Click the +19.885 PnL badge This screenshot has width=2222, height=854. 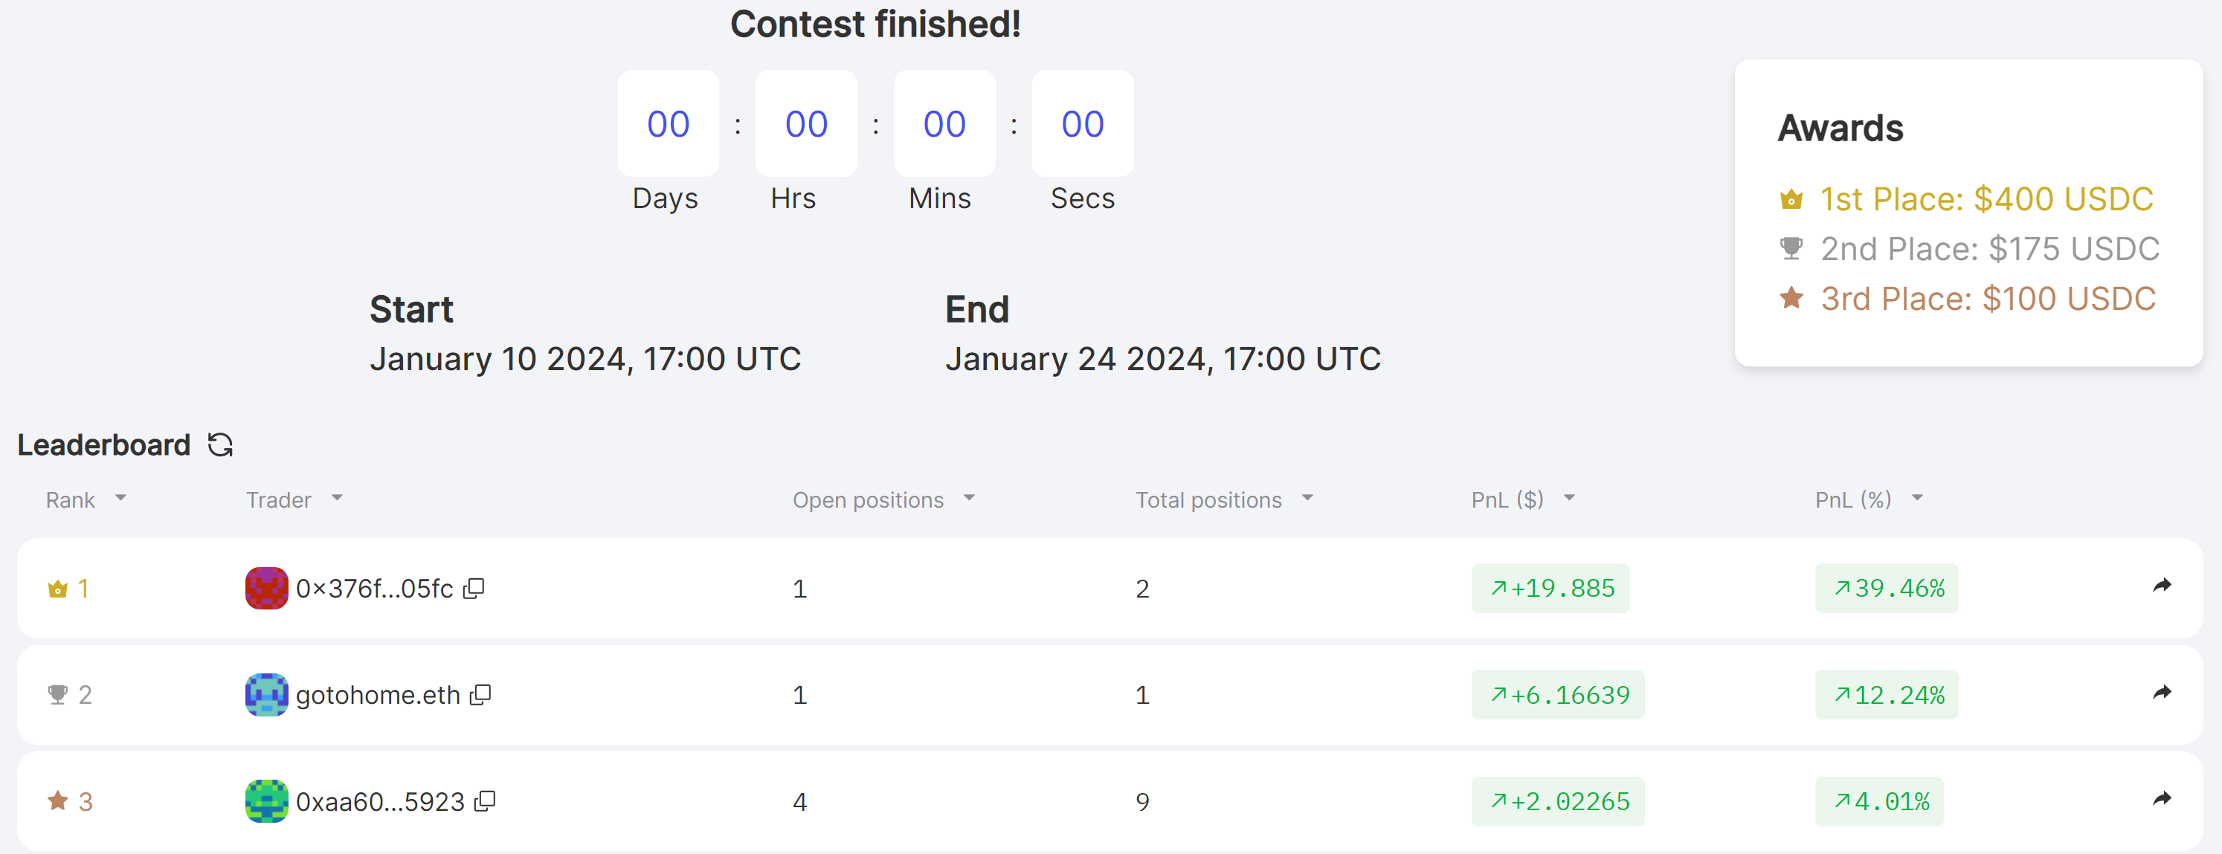[1550, 589]
